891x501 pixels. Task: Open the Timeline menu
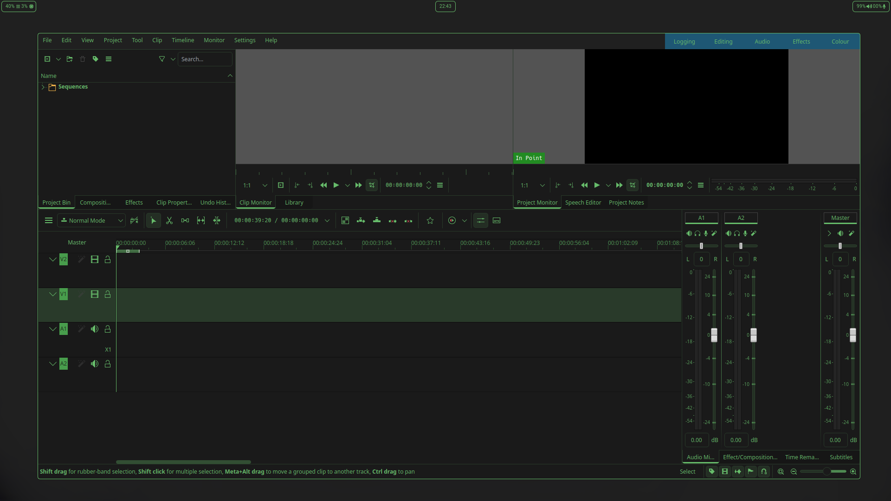pos(183,40)
